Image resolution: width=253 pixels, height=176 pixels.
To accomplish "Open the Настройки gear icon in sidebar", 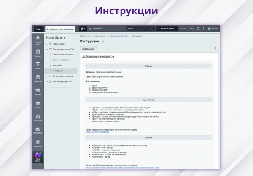I will click(x=38, y=144).
